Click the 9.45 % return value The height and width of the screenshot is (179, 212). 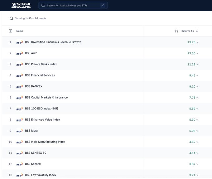[x=194, y=75]
